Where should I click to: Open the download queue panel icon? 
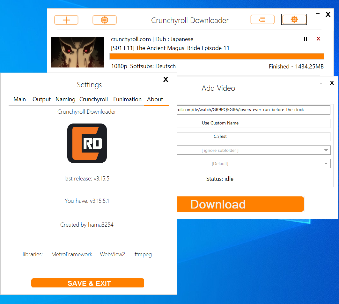pos(262,19)
